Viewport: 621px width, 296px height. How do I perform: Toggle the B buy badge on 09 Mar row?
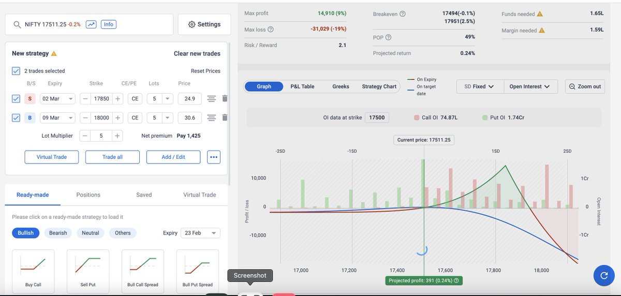coord(30,117)
